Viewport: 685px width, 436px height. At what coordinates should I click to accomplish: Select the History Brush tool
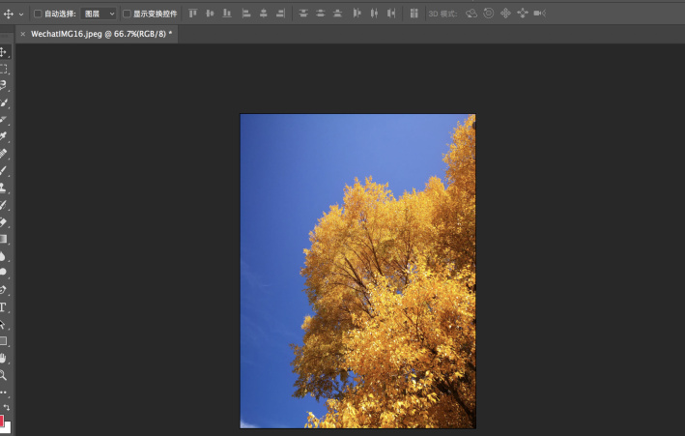(3, 205)
